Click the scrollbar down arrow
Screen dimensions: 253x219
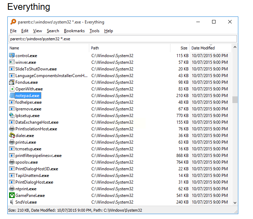(235, 202)
